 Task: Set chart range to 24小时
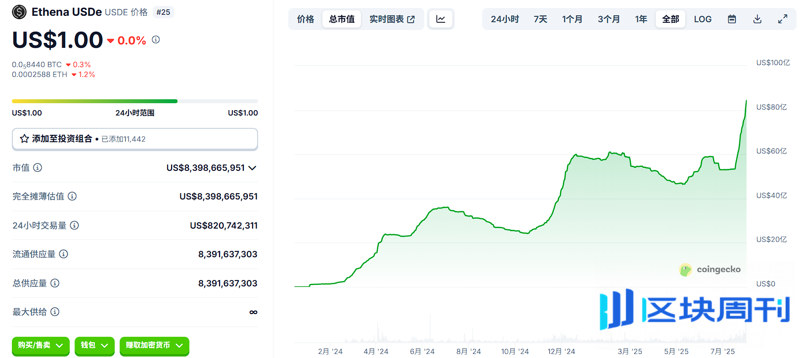point(505,19)
